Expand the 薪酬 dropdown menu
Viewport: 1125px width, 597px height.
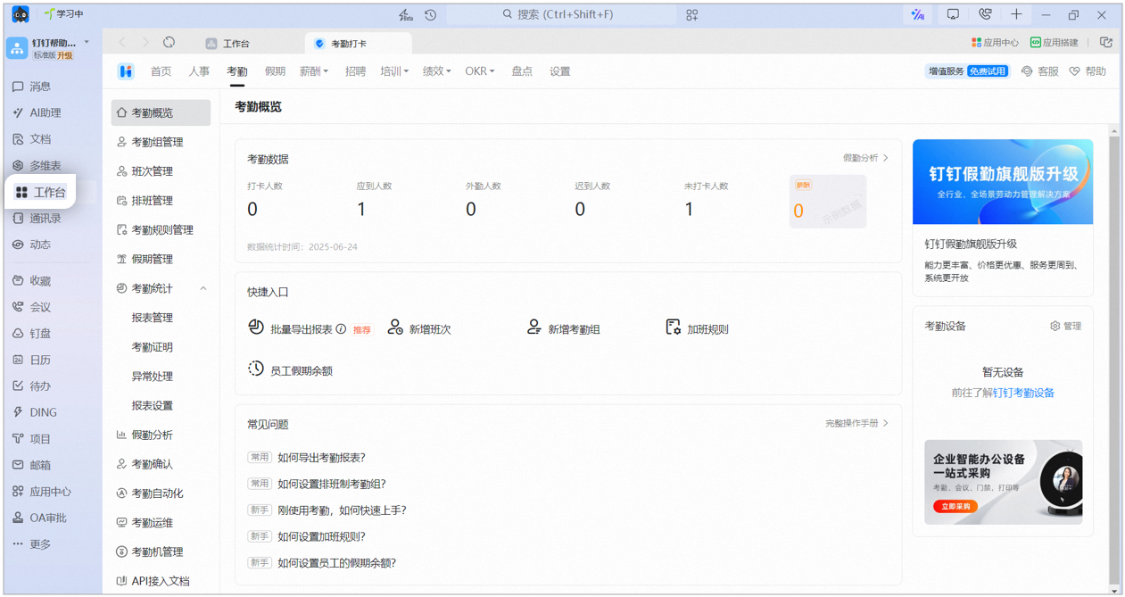(314, 71)
